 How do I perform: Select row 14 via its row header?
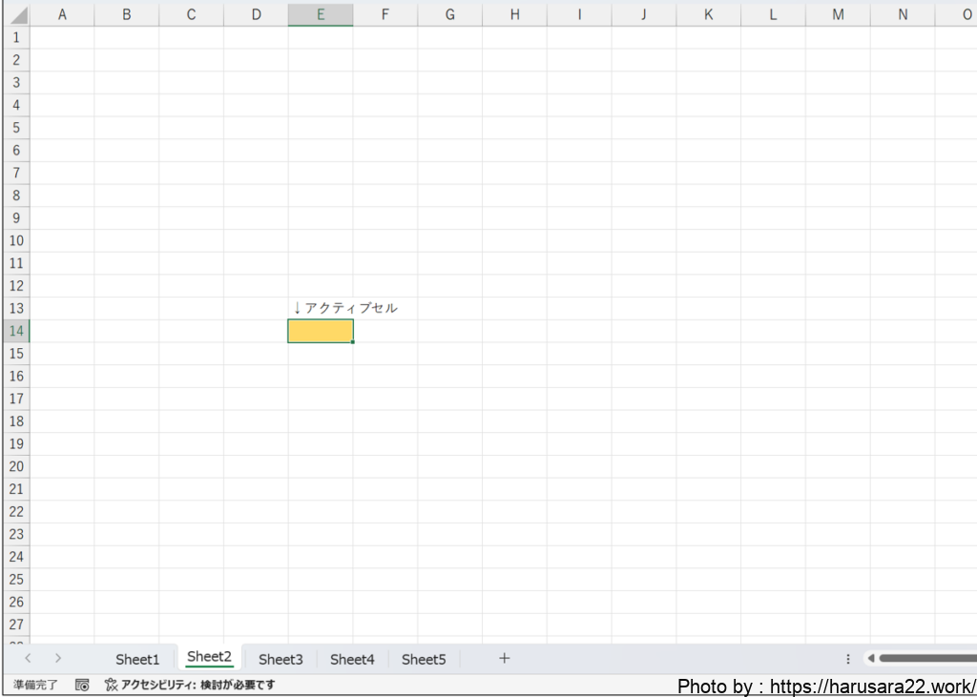[x=15, y=331]
